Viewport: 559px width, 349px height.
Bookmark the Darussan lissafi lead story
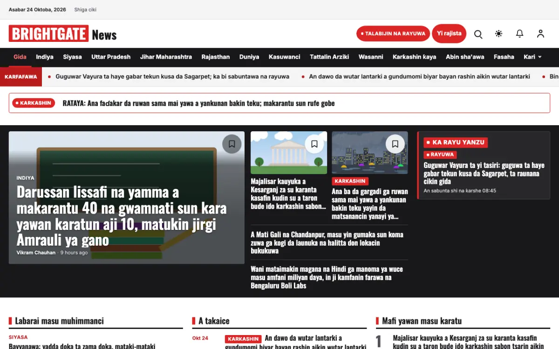[x=232, y=144]
